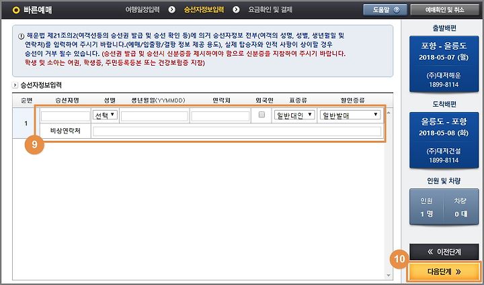Screen dimensions: 484x285
Task: Open the 할인종류 일반발매 dropdown
Action: coord(350,115)
